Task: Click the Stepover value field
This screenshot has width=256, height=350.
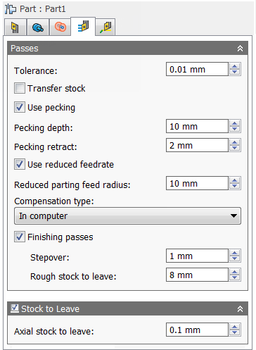Action: click(197, 256)
